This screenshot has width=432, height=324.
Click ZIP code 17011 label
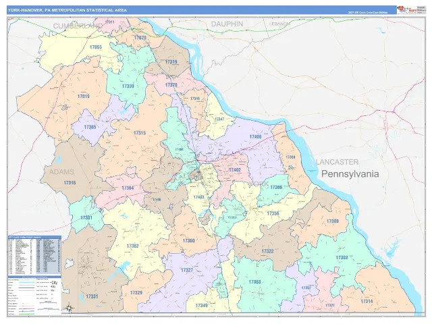109,22
